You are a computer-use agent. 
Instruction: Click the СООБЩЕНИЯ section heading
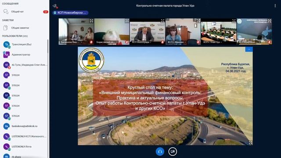pos(10,4)
